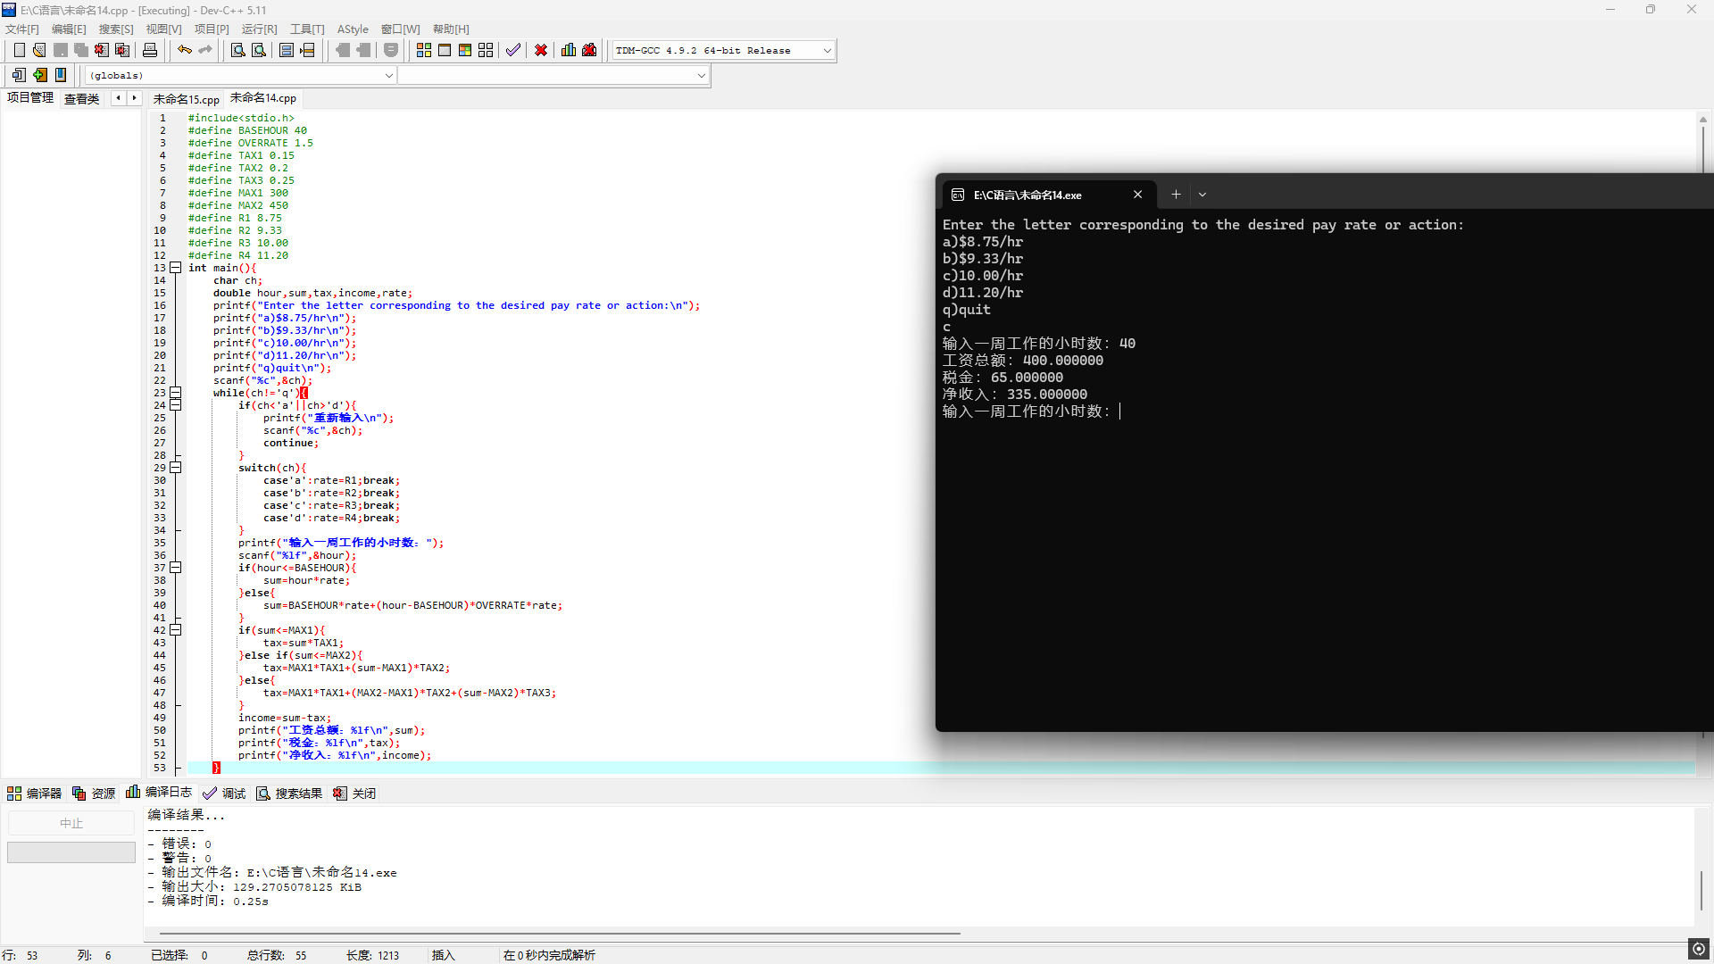Open the 编译日志 compile log tab
This screenshot has width=1714, height=964.
[x=160, y=793]
